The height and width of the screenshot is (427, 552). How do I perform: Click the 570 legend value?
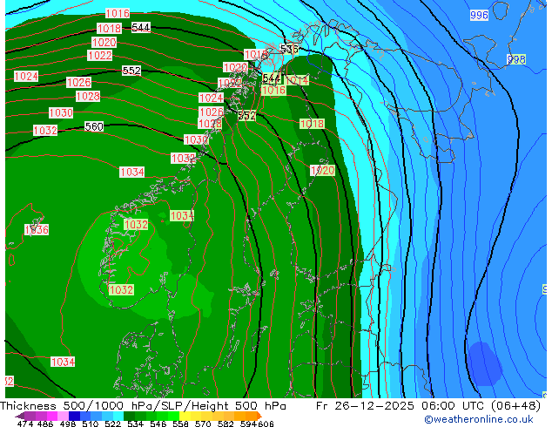coord(203,424)
